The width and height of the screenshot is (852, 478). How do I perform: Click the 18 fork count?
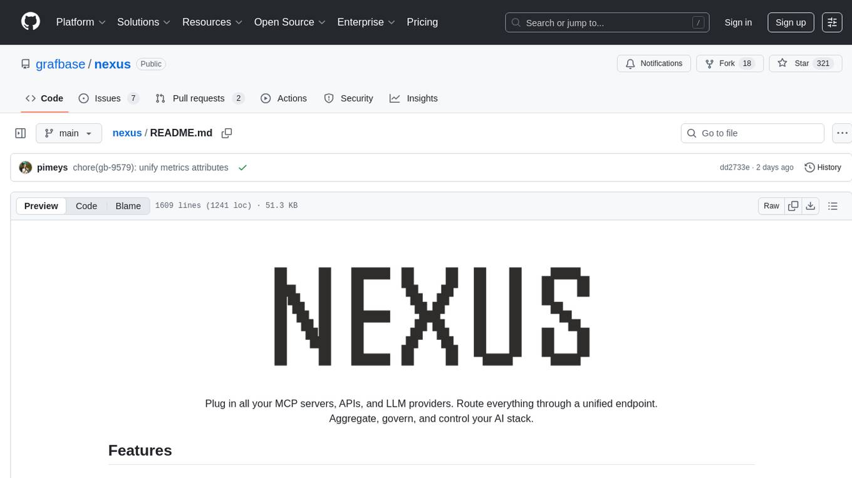tap(746, 64)
